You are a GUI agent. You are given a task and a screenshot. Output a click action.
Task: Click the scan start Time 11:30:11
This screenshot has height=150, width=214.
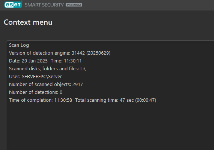point(66,61)
